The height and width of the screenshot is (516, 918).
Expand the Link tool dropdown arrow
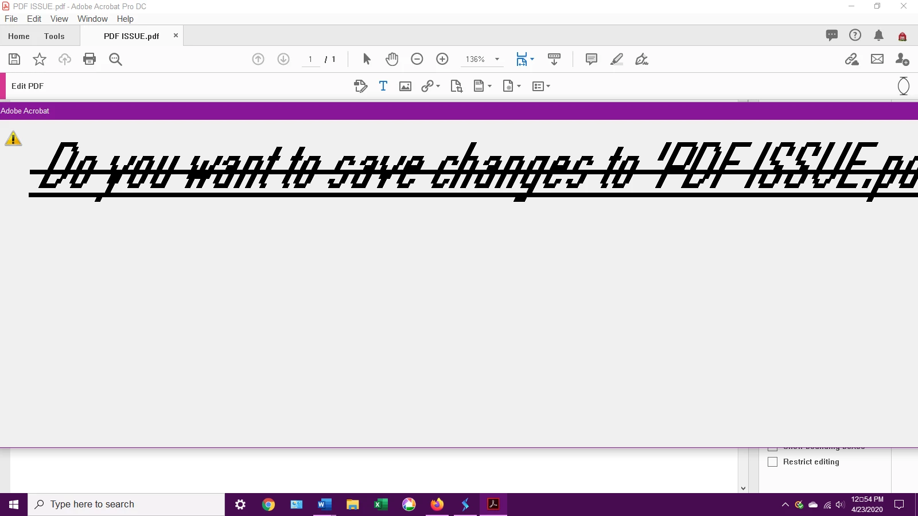pos(438,86)
